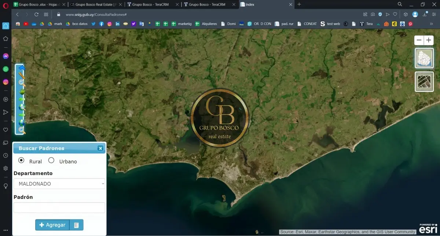Zoom out the map with minus button
The width and height of the screenshot is (440, 236).
[x=419, y=40]
